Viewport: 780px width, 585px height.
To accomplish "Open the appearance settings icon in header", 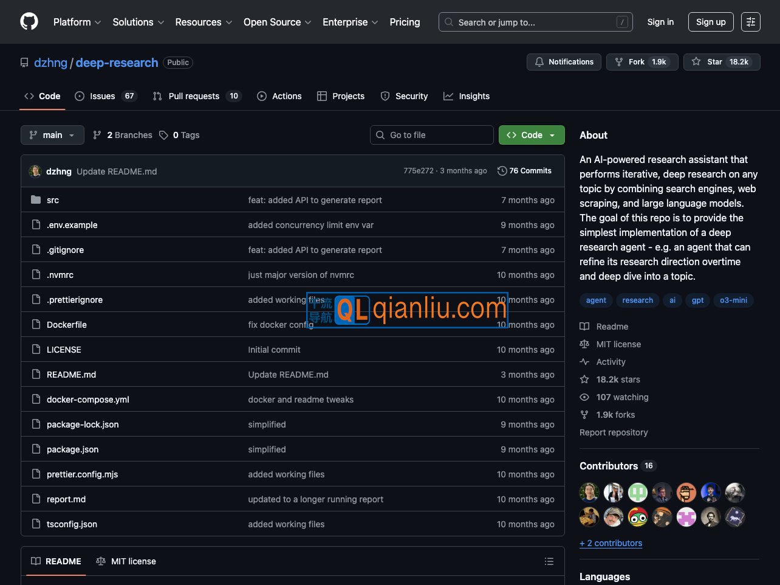I will [750, 22].
